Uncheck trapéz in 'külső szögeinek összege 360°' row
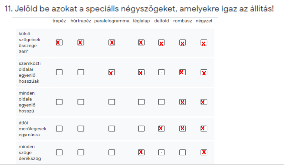 point(59,42)
